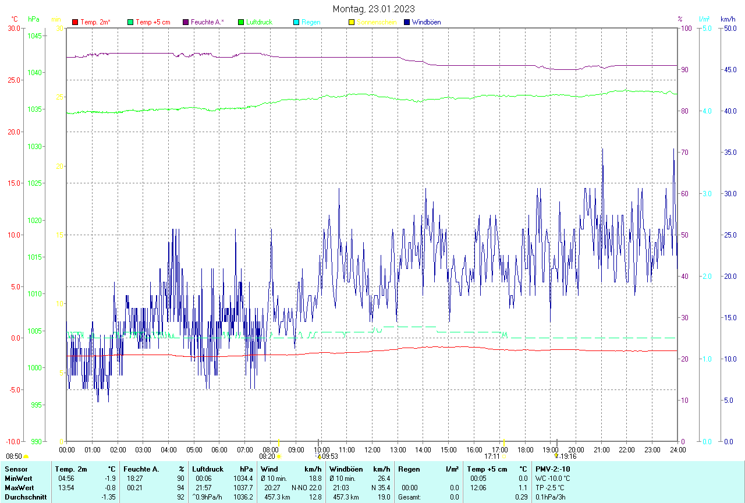The width and height of the screenshot is (745, 503).
Task: Click the 'Regen' column header in table
Action: coord(409,469)
